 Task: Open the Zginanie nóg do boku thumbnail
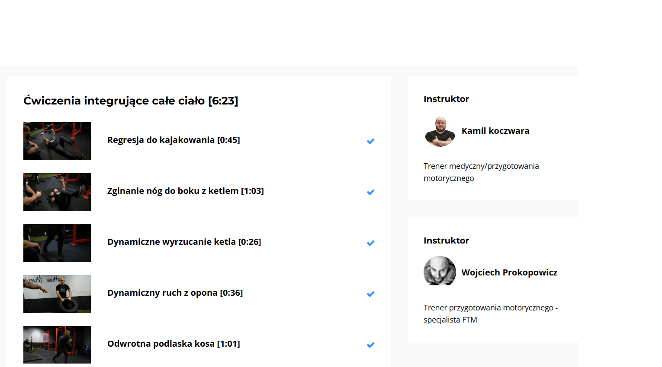[x=57, y=192]
